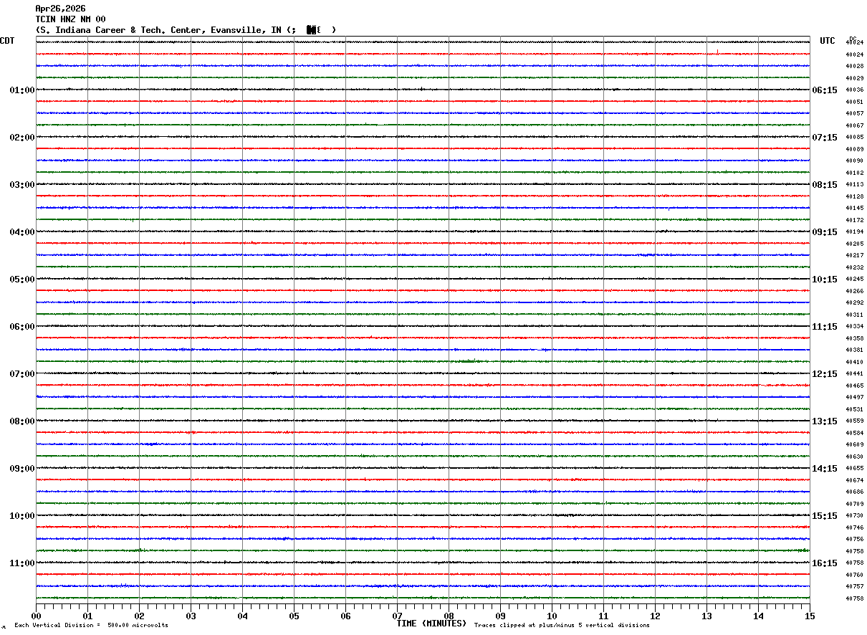Select the 11:00 CDT row label
Viewport: 867px width, 635px height.
(21, 563)
